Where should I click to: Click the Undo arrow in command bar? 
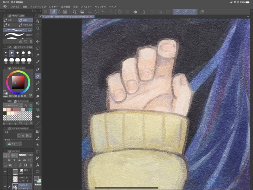(103, 12)
